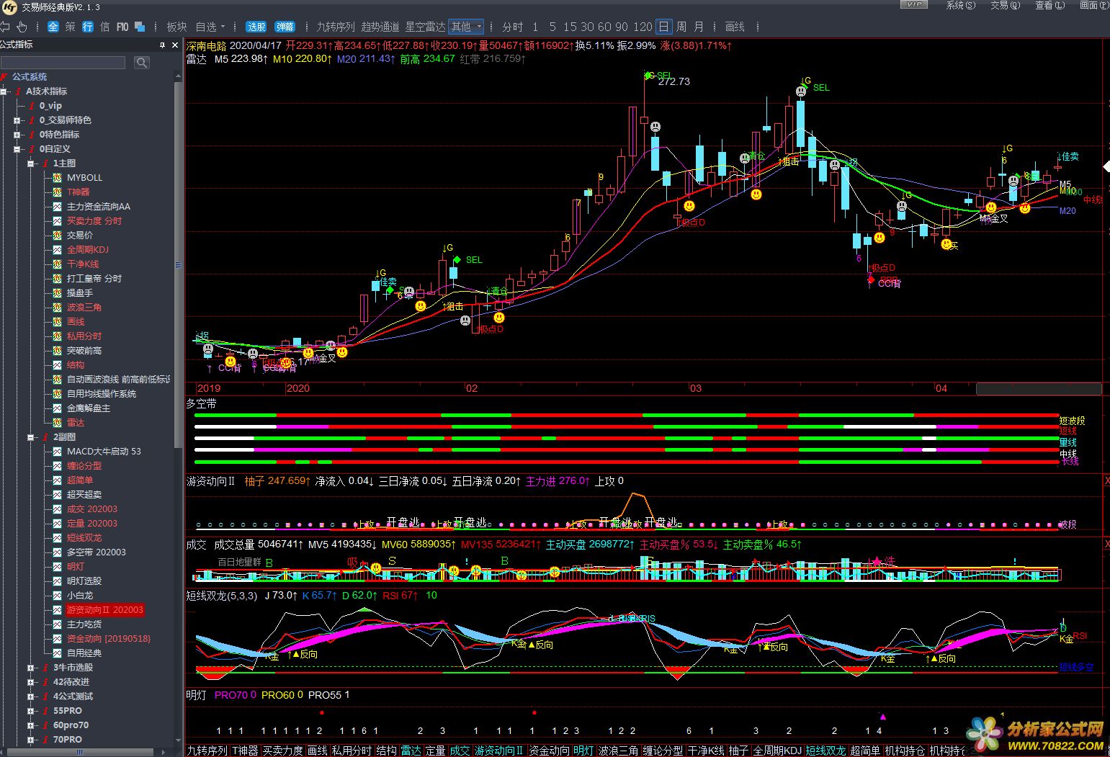Open F10 company info
The height and width of the screenshot is (757, 1110).
(x=122, y=27)
